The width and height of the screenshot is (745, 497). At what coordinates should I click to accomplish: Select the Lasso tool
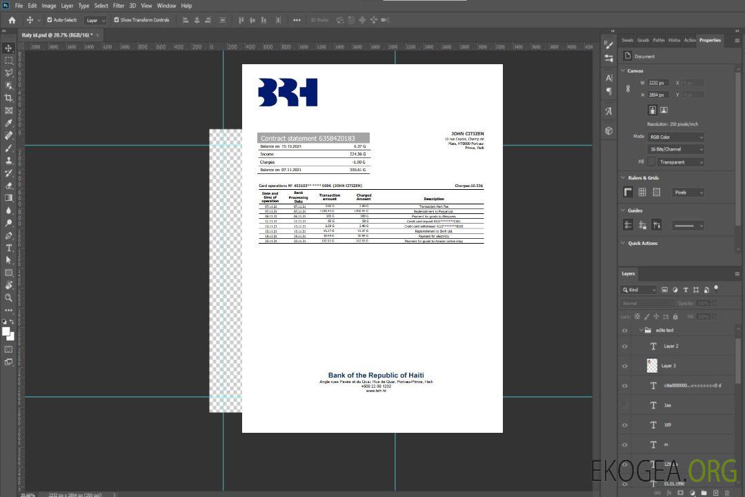(8, 72)
